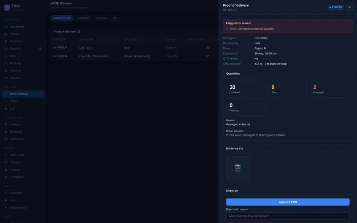Open Dashboard from the sidebar menu

[x=23, y=27]
